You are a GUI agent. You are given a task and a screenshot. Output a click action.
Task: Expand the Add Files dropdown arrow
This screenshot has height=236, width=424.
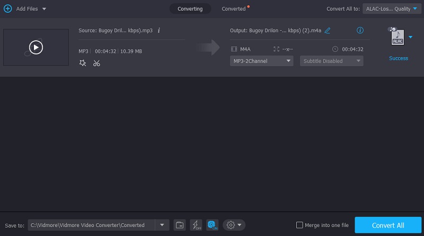click(44, 9)
